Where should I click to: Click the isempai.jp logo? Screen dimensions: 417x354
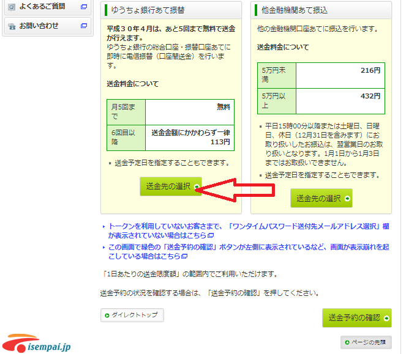point(37,343)
